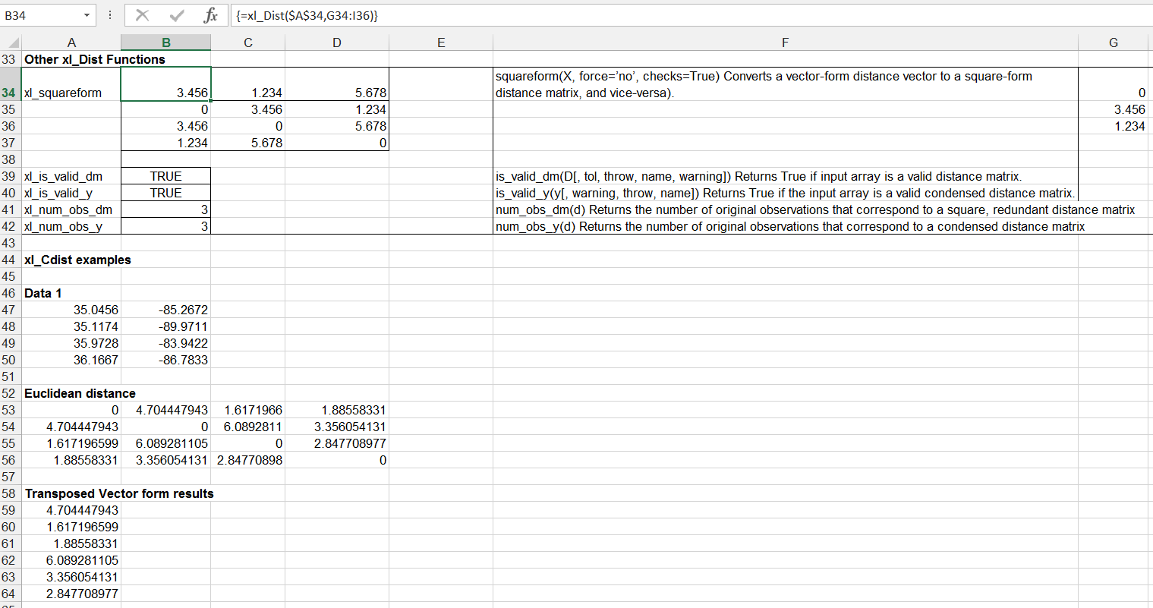
Task: Select row 52 header
Action: [x=10, y=393]
